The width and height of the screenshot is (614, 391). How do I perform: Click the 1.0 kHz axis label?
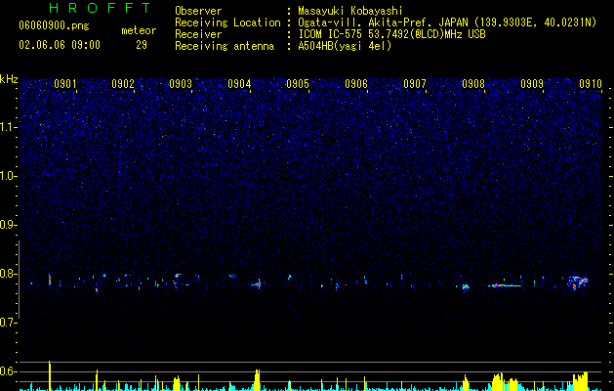coord(9,176)
